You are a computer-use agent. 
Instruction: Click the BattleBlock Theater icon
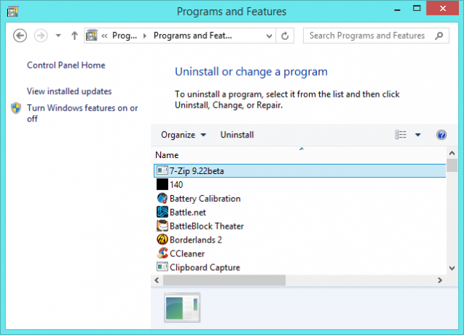[x=162, y=226]
